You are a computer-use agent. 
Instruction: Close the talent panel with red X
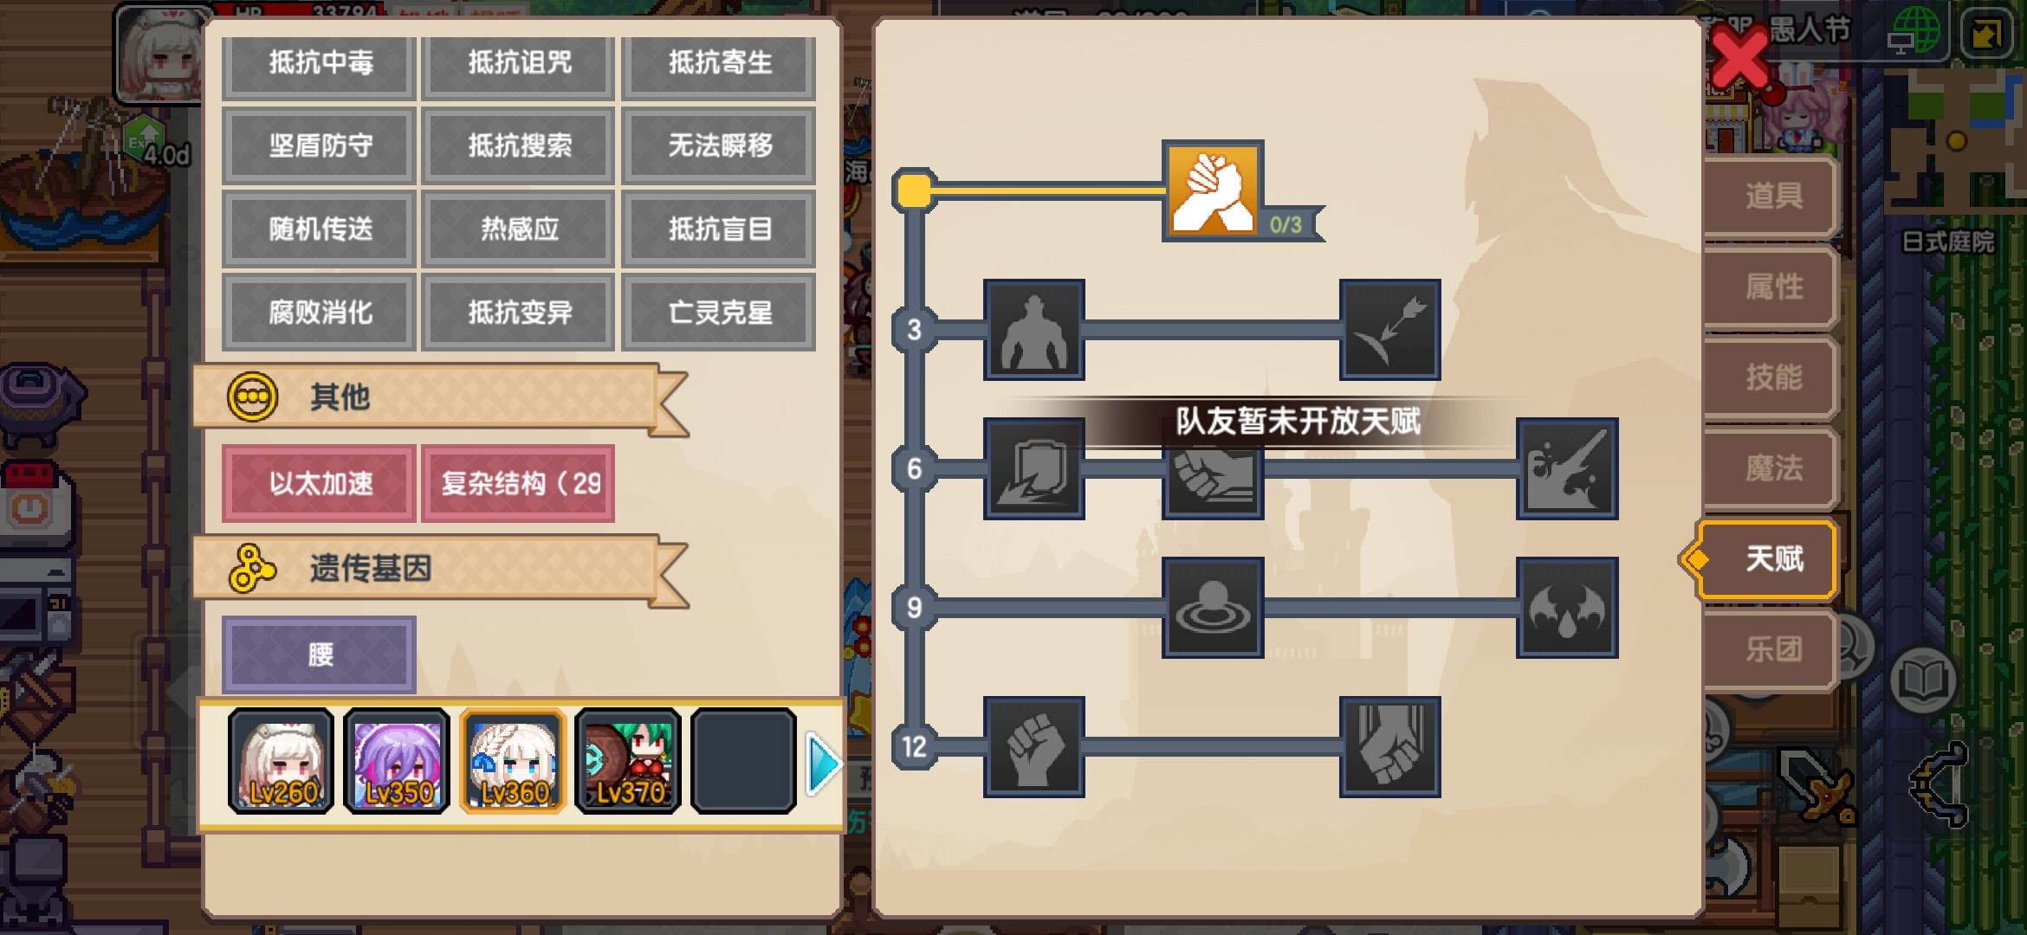(x=1739, y=59)
